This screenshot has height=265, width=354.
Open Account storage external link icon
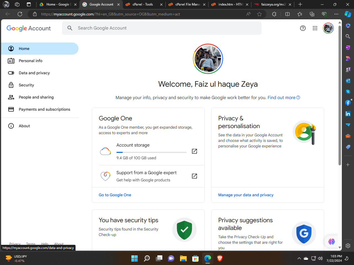[x=194, y=151]
